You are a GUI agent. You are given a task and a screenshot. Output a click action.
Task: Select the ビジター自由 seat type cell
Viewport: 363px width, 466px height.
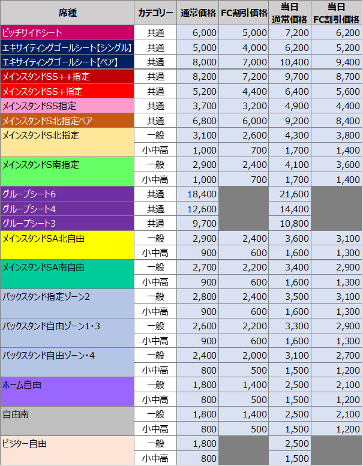pos(67,450)
